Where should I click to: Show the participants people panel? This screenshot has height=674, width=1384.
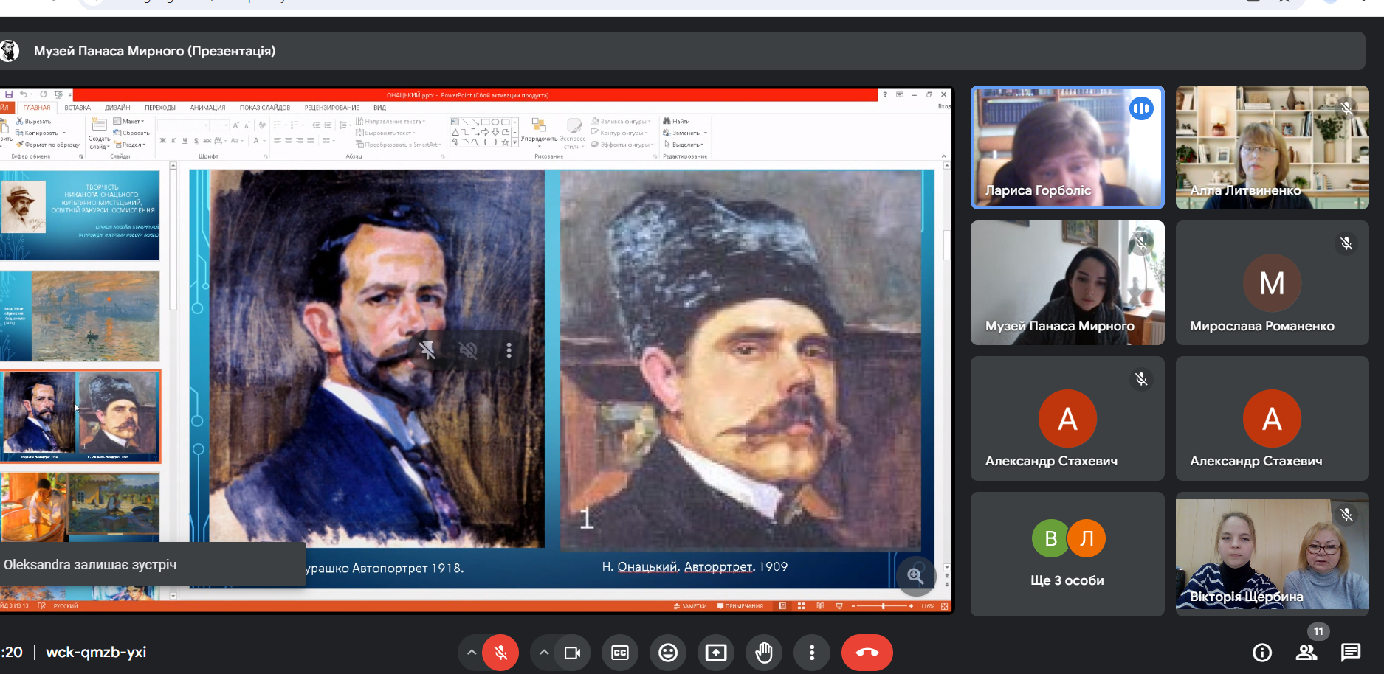pos(1306,653)
